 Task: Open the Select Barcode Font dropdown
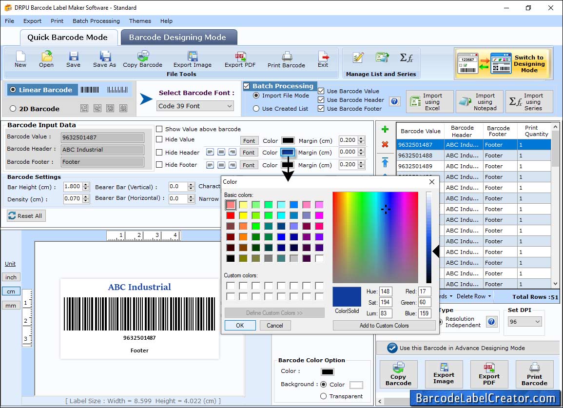pos(195,106)
